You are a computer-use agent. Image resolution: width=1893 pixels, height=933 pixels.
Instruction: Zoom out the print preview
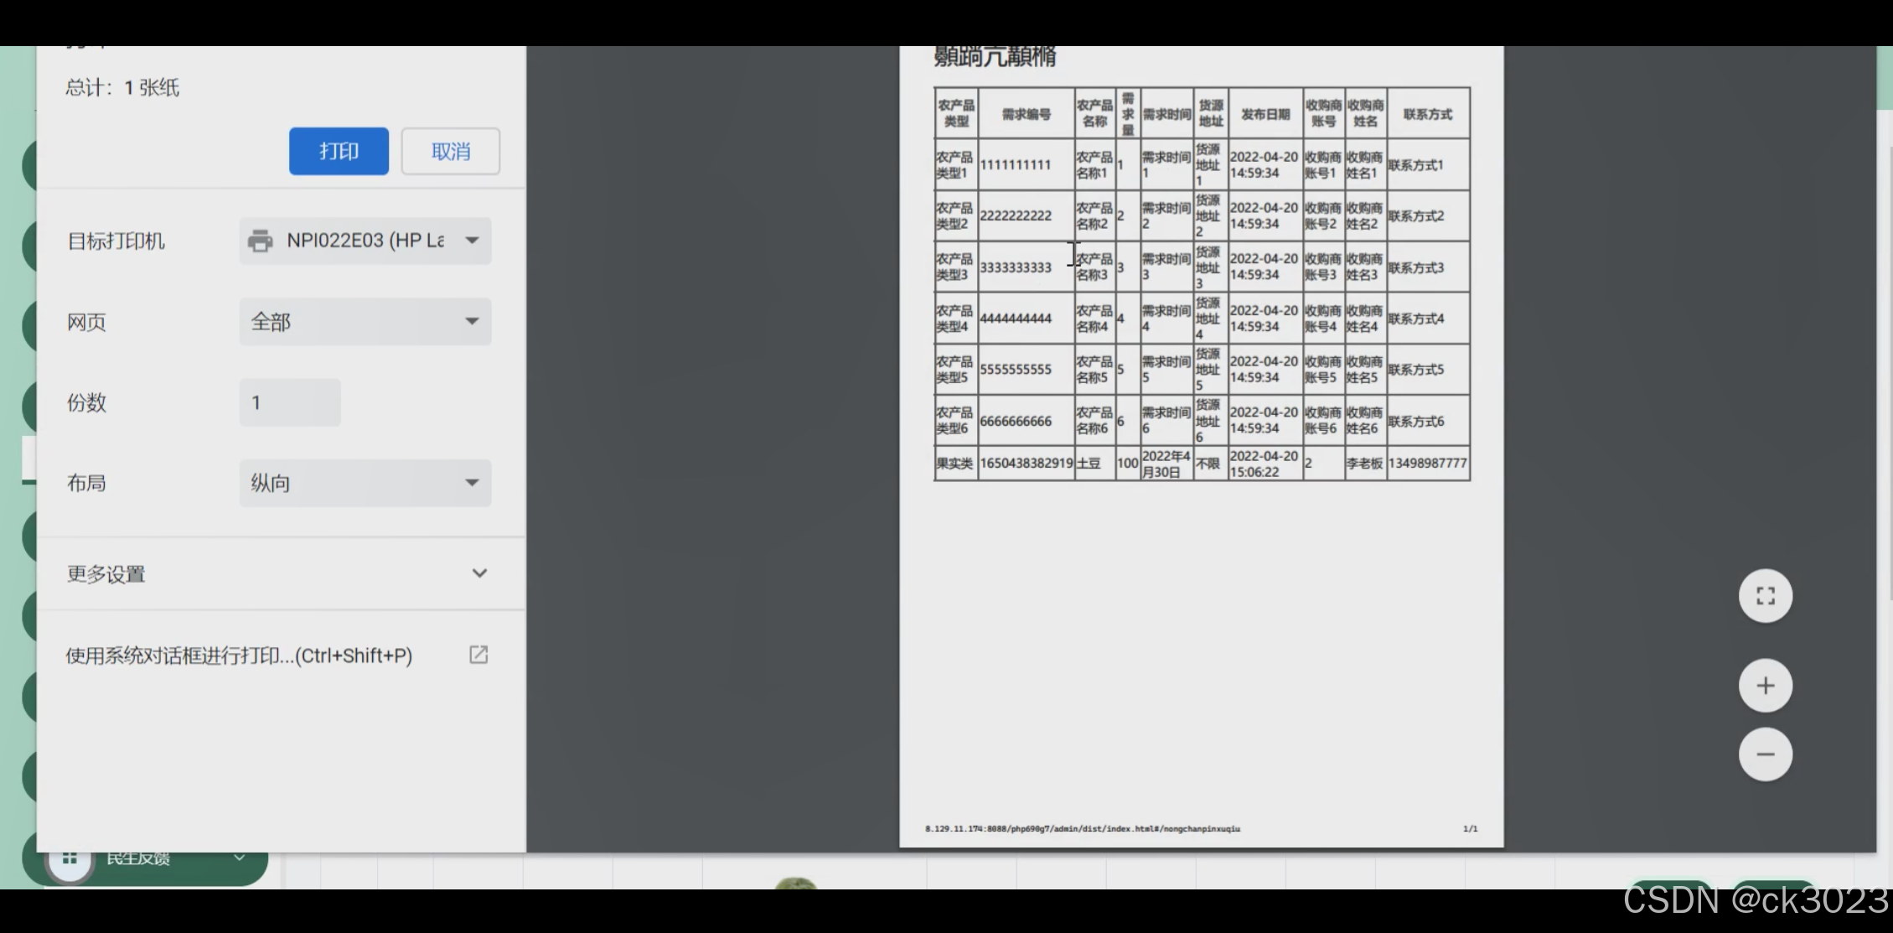point(1765,754)
